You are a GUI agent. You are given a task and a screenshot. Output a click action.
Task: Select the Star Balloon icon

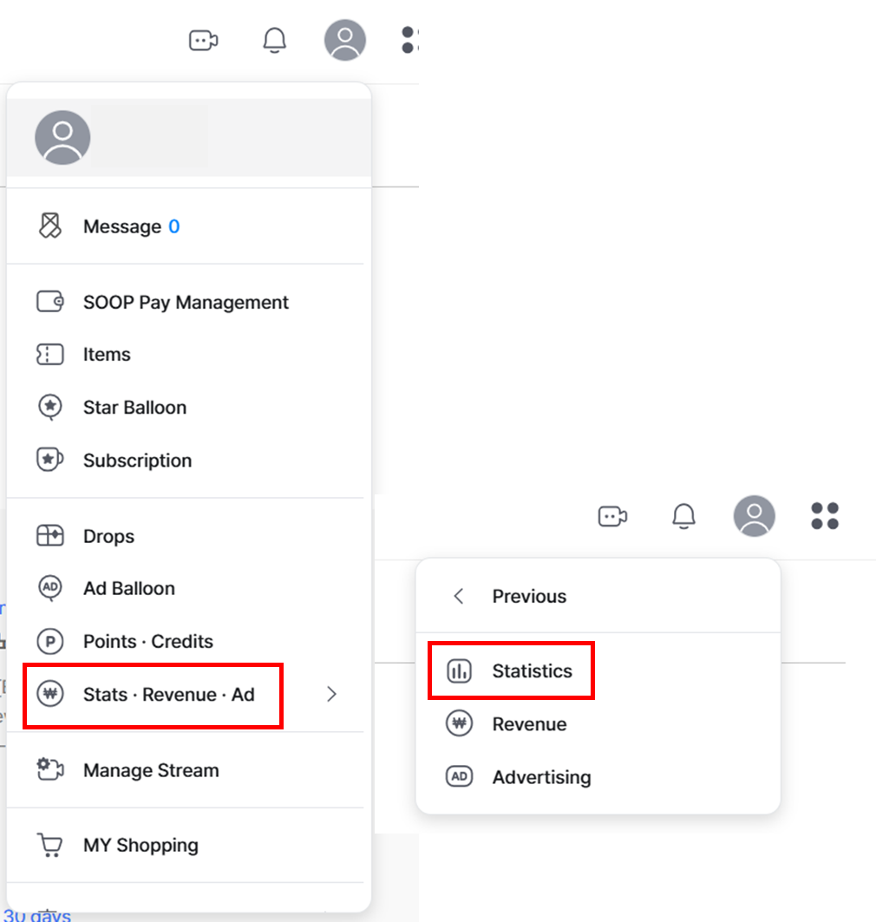[50, 407]
